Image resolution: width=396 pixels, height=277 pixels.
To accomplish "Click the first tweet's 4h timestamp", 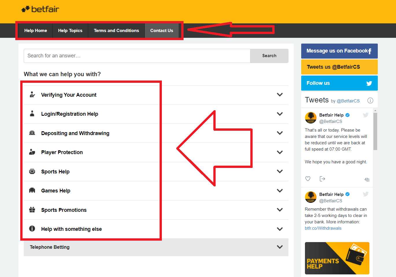I will (367, 179).
